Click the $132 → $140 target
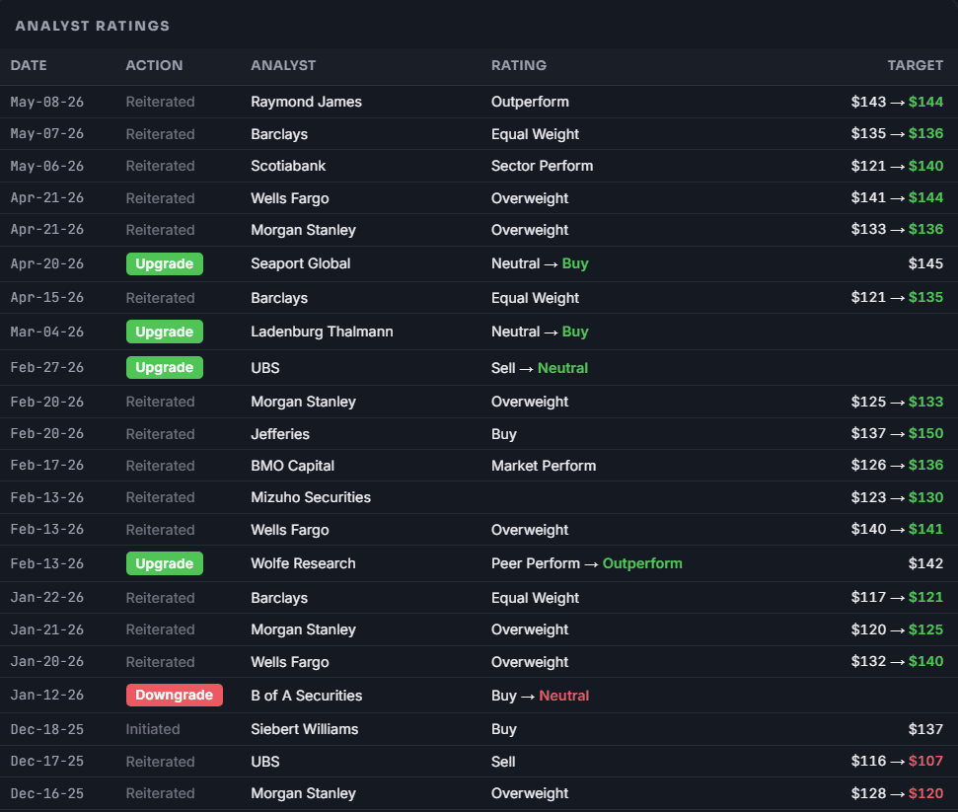 (x=897, y=662)
